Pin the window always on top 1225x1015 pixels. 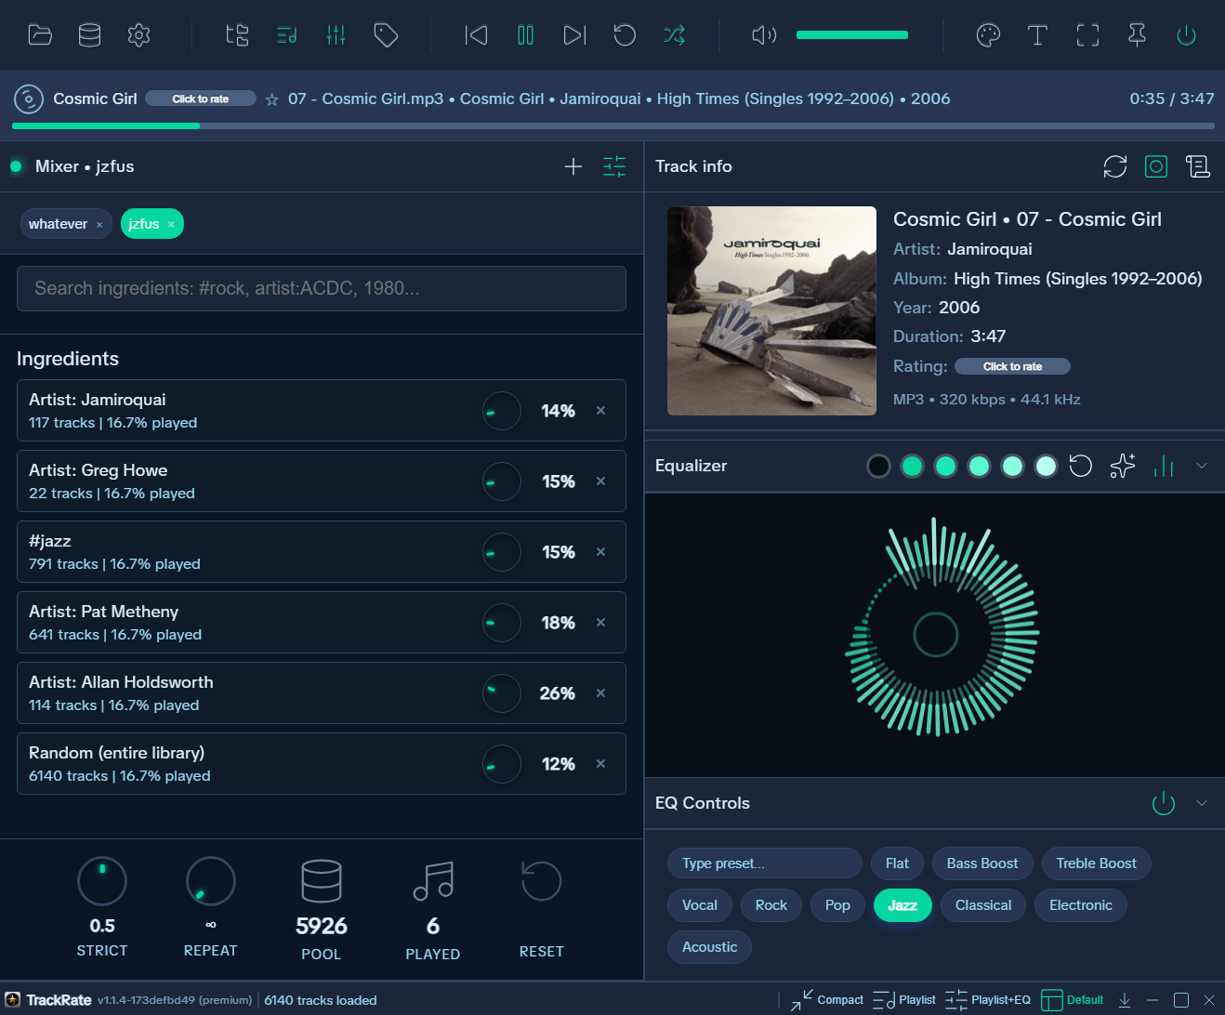(1136, 34)
